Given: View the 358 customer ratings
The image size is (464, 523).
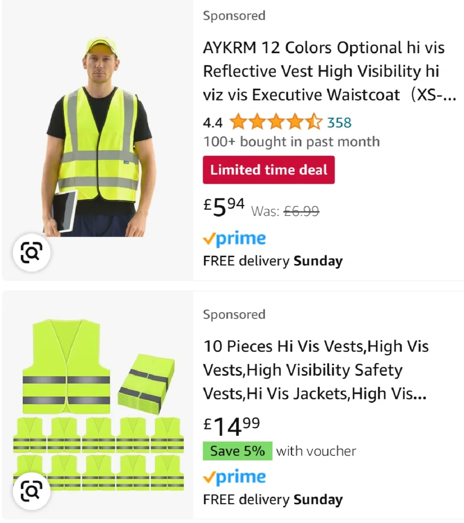Looking at the screenshot, I should [339, 123].
